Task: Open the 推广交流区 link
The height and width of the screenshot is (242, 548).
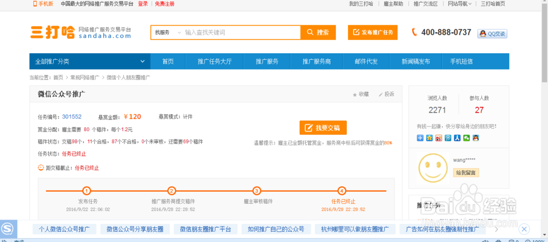Action: [426, 4]
